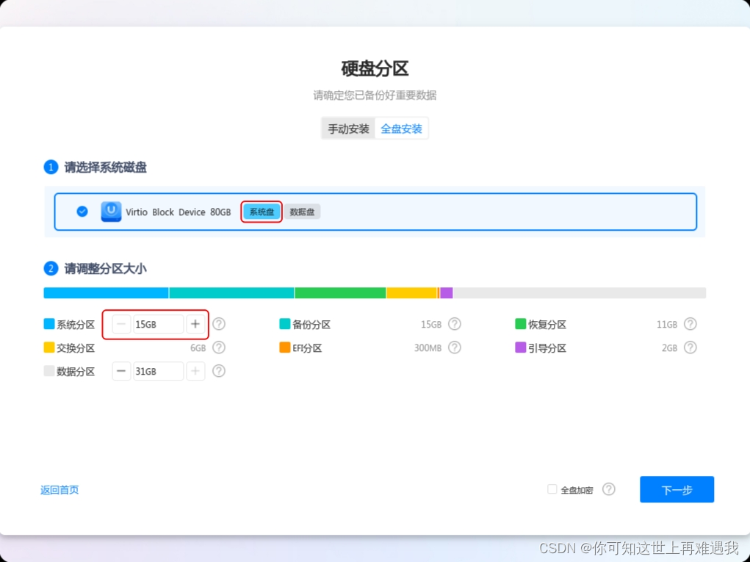This screenshot has width=750, height=562.
Task: Open help icon next to 全盘加密
Action: pos(609,489)
